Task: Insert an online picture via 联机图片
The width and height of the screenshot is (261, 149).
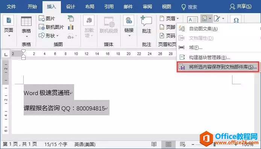Action: (x=51, y=27)
